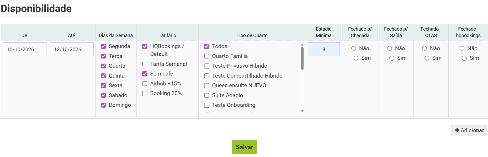The height and width of the screenshot is (157, 488).
Task: Choose Sim under Fechado - OTAS
Action: (x=427, y=58)
